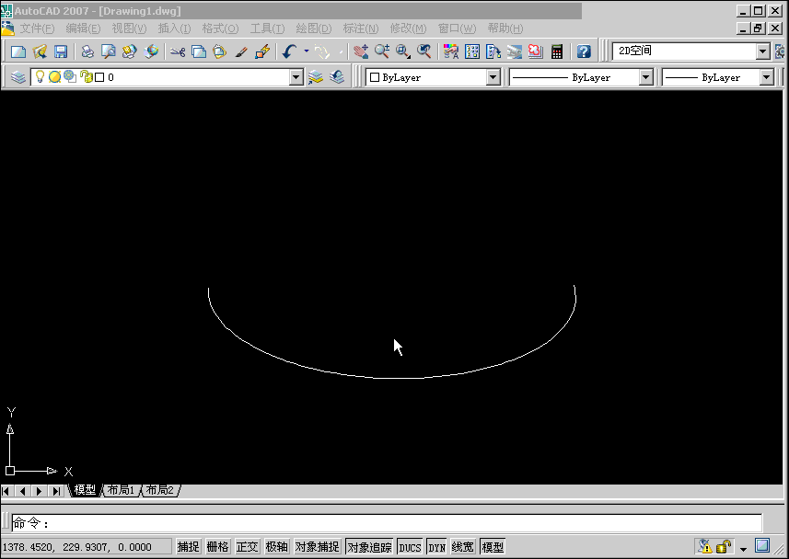Click the Plot icon

87,51
